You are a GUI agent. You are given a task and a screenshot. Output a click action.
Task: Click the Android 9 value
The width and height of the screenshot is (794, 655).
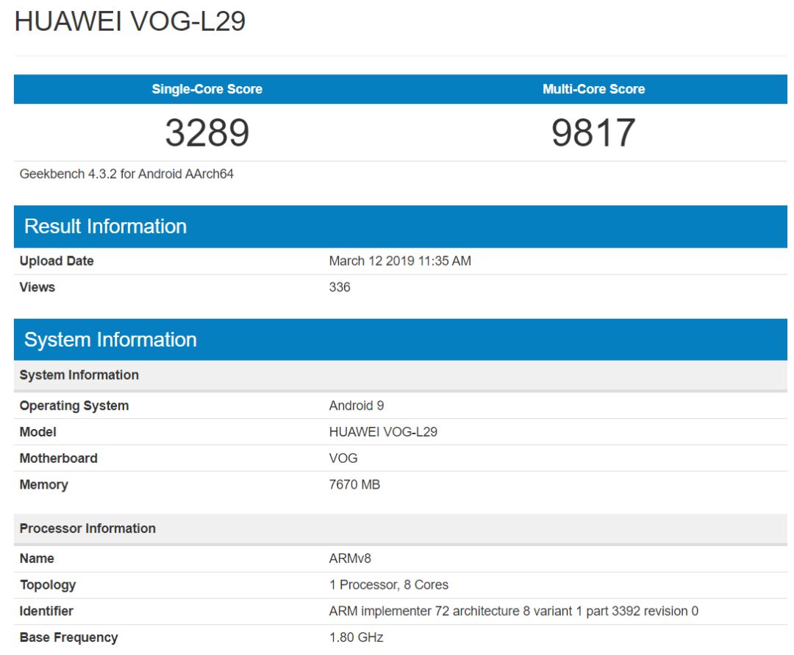pos(357,406)
